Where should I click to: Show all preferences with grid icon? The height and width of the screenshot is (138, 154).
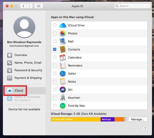tap(38, 6)
